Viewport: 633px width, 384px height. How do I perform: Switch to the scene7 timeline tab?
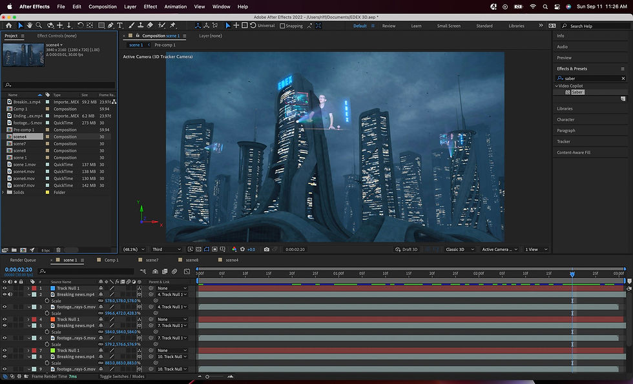click(x=152, y=260)
